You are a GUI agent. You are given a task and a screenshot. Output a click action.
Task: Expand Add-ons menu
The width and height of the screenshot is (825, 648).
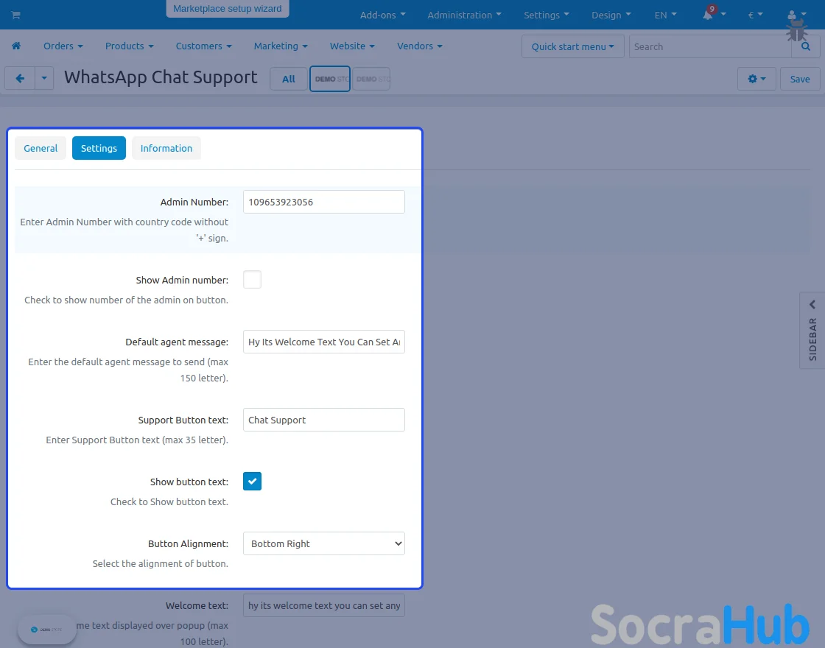coord(382,15)
